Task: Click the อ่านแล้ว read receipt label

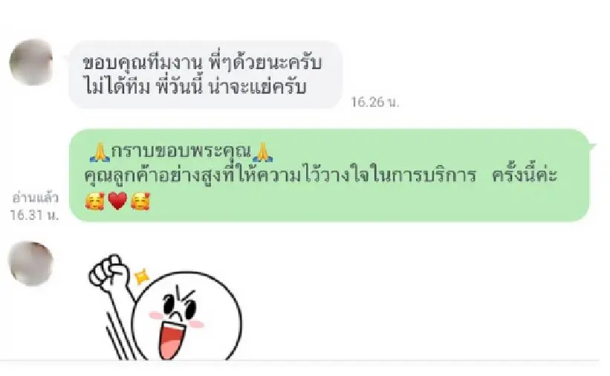Action: (35, 198)
